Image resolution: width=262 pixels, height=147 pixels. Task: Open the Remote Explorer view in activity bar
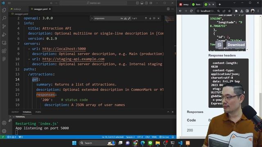pyautogui.click(x=4, y=43)
